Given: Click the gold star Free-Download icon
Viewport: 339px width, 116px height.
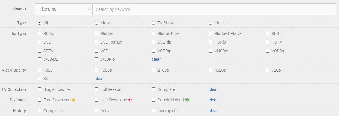Looking at the screenshot, I should (x=73, y=100).
